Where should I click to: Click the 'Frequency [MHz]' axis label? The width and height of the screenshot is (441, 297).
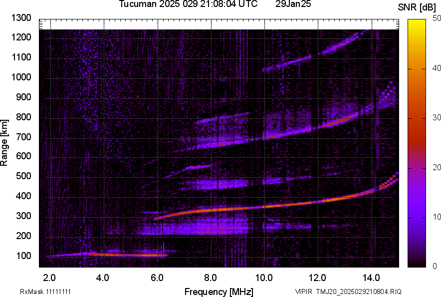tap(219, 292)
